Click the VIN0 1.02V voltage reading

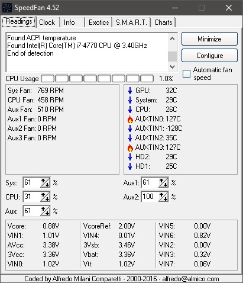(x=33, y=264)
